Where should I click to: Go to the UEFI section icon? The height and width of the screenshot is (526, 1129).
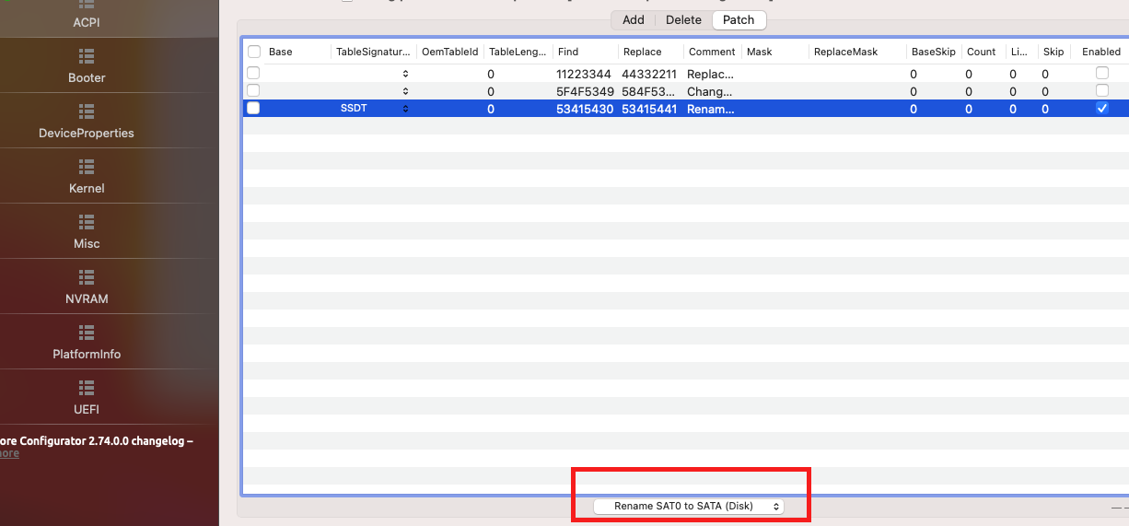tap(87, 388)
